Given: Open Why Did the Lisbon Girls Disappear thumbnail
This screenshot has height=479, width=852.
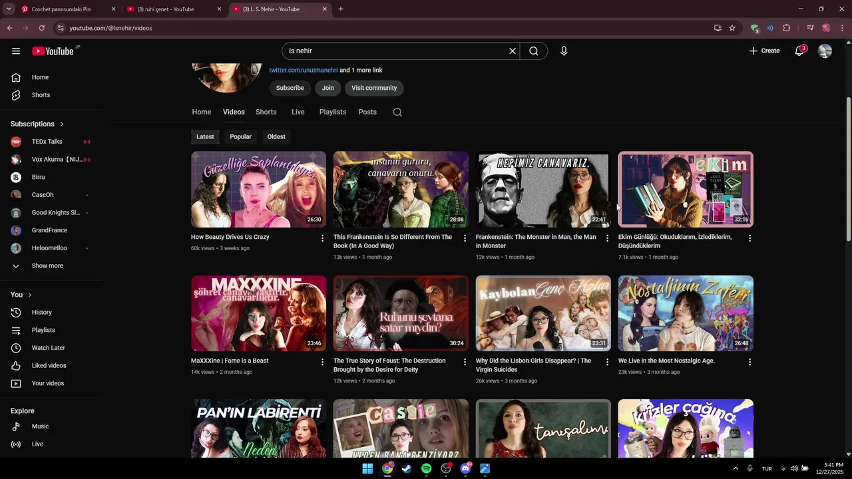Looking at the screenshot, I should (x=543, y=313).
